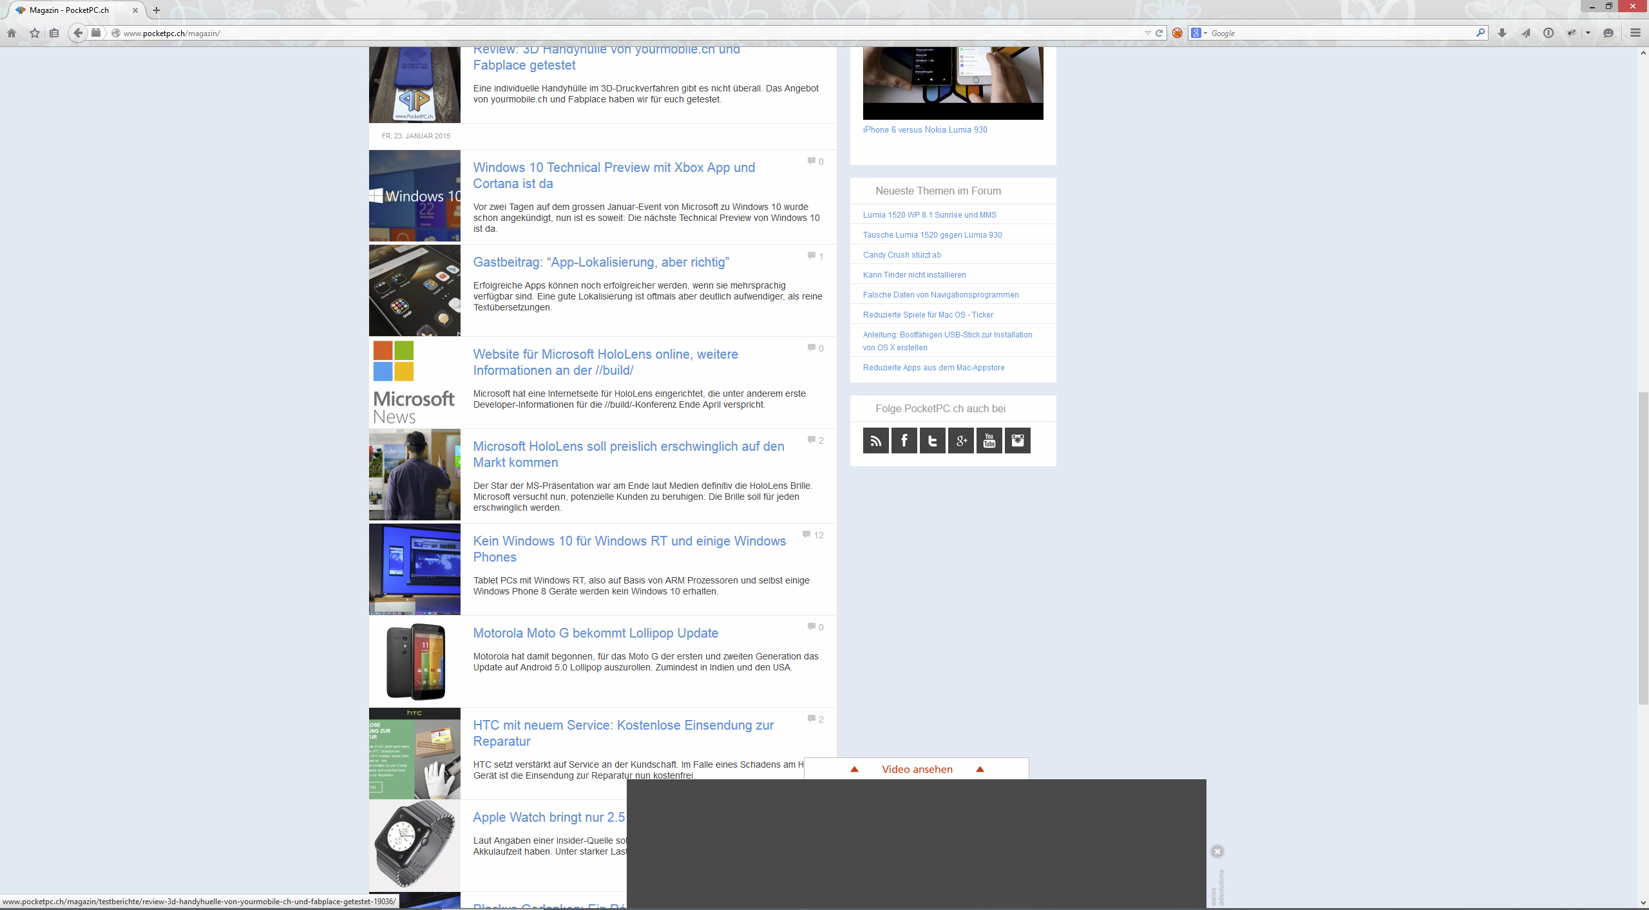Screen dimensions: 1649x910
Task: Open Motorola Moto G Lollipop Update article
Action: click(x=595, y=633)
